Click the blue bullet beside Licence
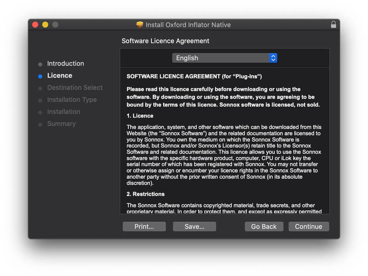Screen dimensions: 368x276 [x=40, y=76]
